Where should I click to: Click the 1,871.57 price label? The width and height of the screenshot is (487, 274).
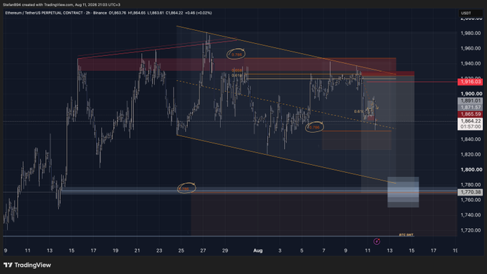471,108
